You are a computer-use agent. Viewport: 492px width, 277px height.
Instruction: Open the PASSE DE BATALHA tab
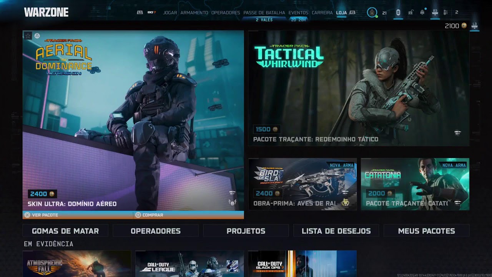coord(264,13)
